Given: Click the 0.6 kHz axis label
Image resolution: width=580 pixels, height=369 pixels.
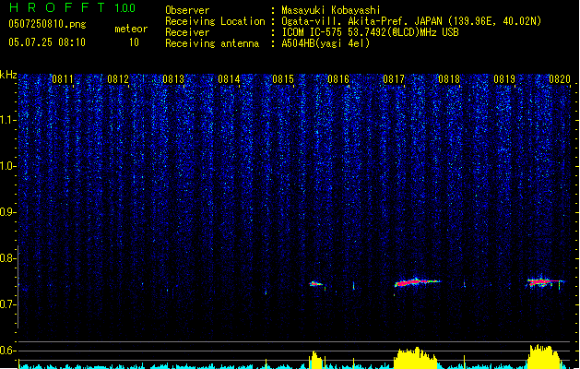Looking at the screenshot, I should 7,351.
